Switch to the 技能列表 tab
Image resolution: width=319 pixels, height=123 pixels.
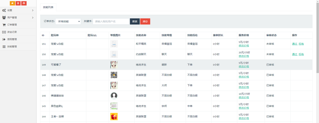click(x=48, y=7)
